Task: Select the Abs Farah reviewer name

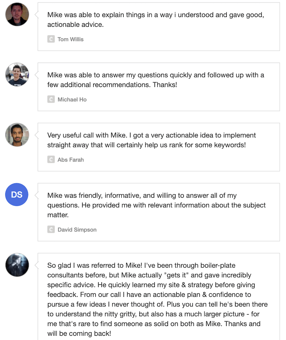Action: 70,160
